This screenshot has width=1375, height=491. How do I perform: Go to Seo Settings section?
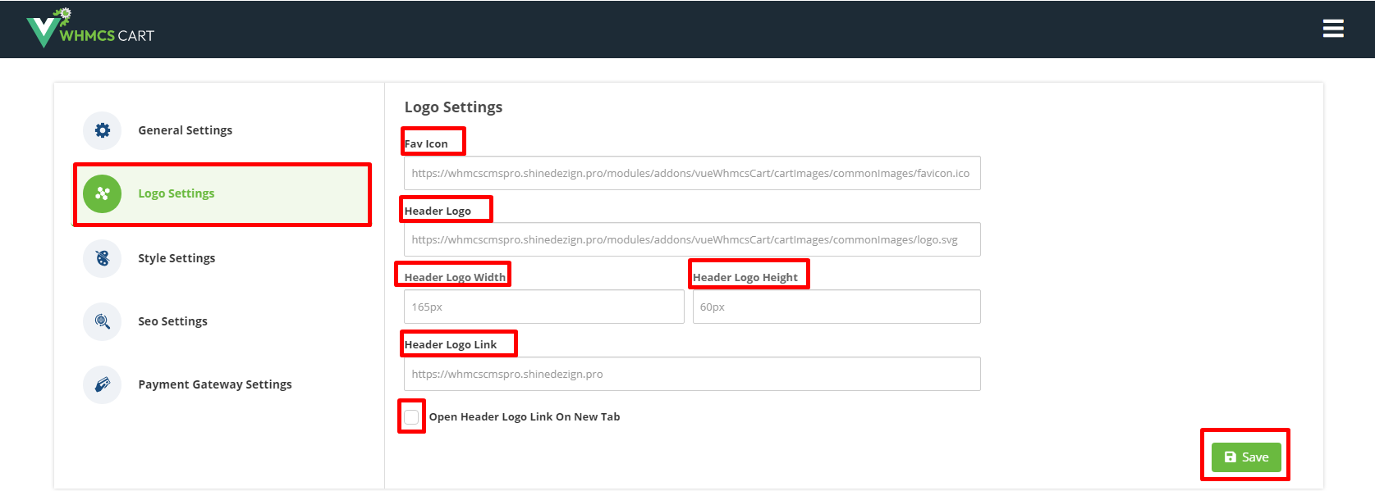pos(172,321)
